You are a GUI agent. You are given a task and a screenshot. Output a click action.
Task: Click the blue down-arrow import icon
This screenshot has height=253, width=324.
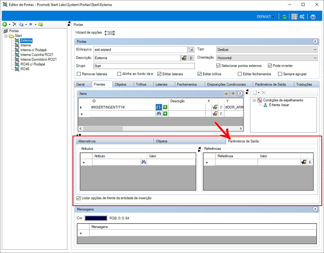[x=31, y=24]
